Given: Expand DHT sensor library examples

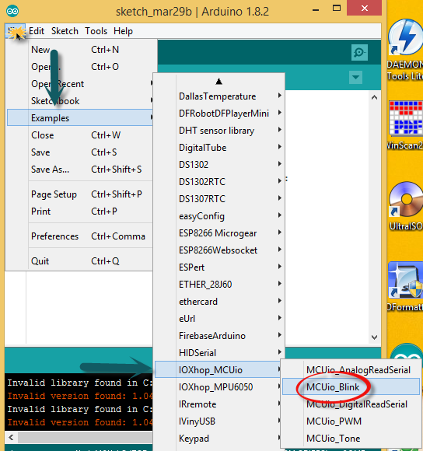Looking at the screenshot, I should coord(219,131).
